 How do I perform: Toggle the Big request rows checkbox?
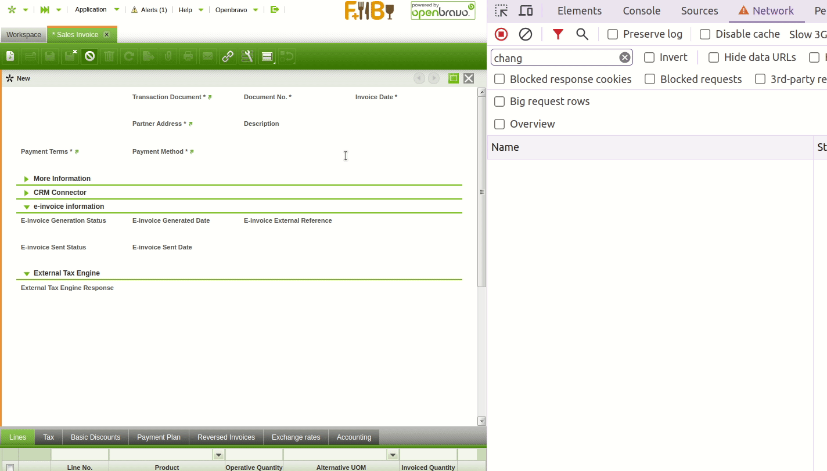tap(499, 102)
